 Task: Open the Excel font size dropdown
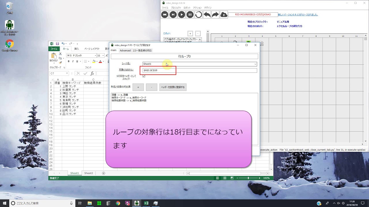coord(103,55)
